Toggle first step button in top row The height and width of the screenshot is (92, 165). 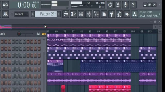point(2,41)
